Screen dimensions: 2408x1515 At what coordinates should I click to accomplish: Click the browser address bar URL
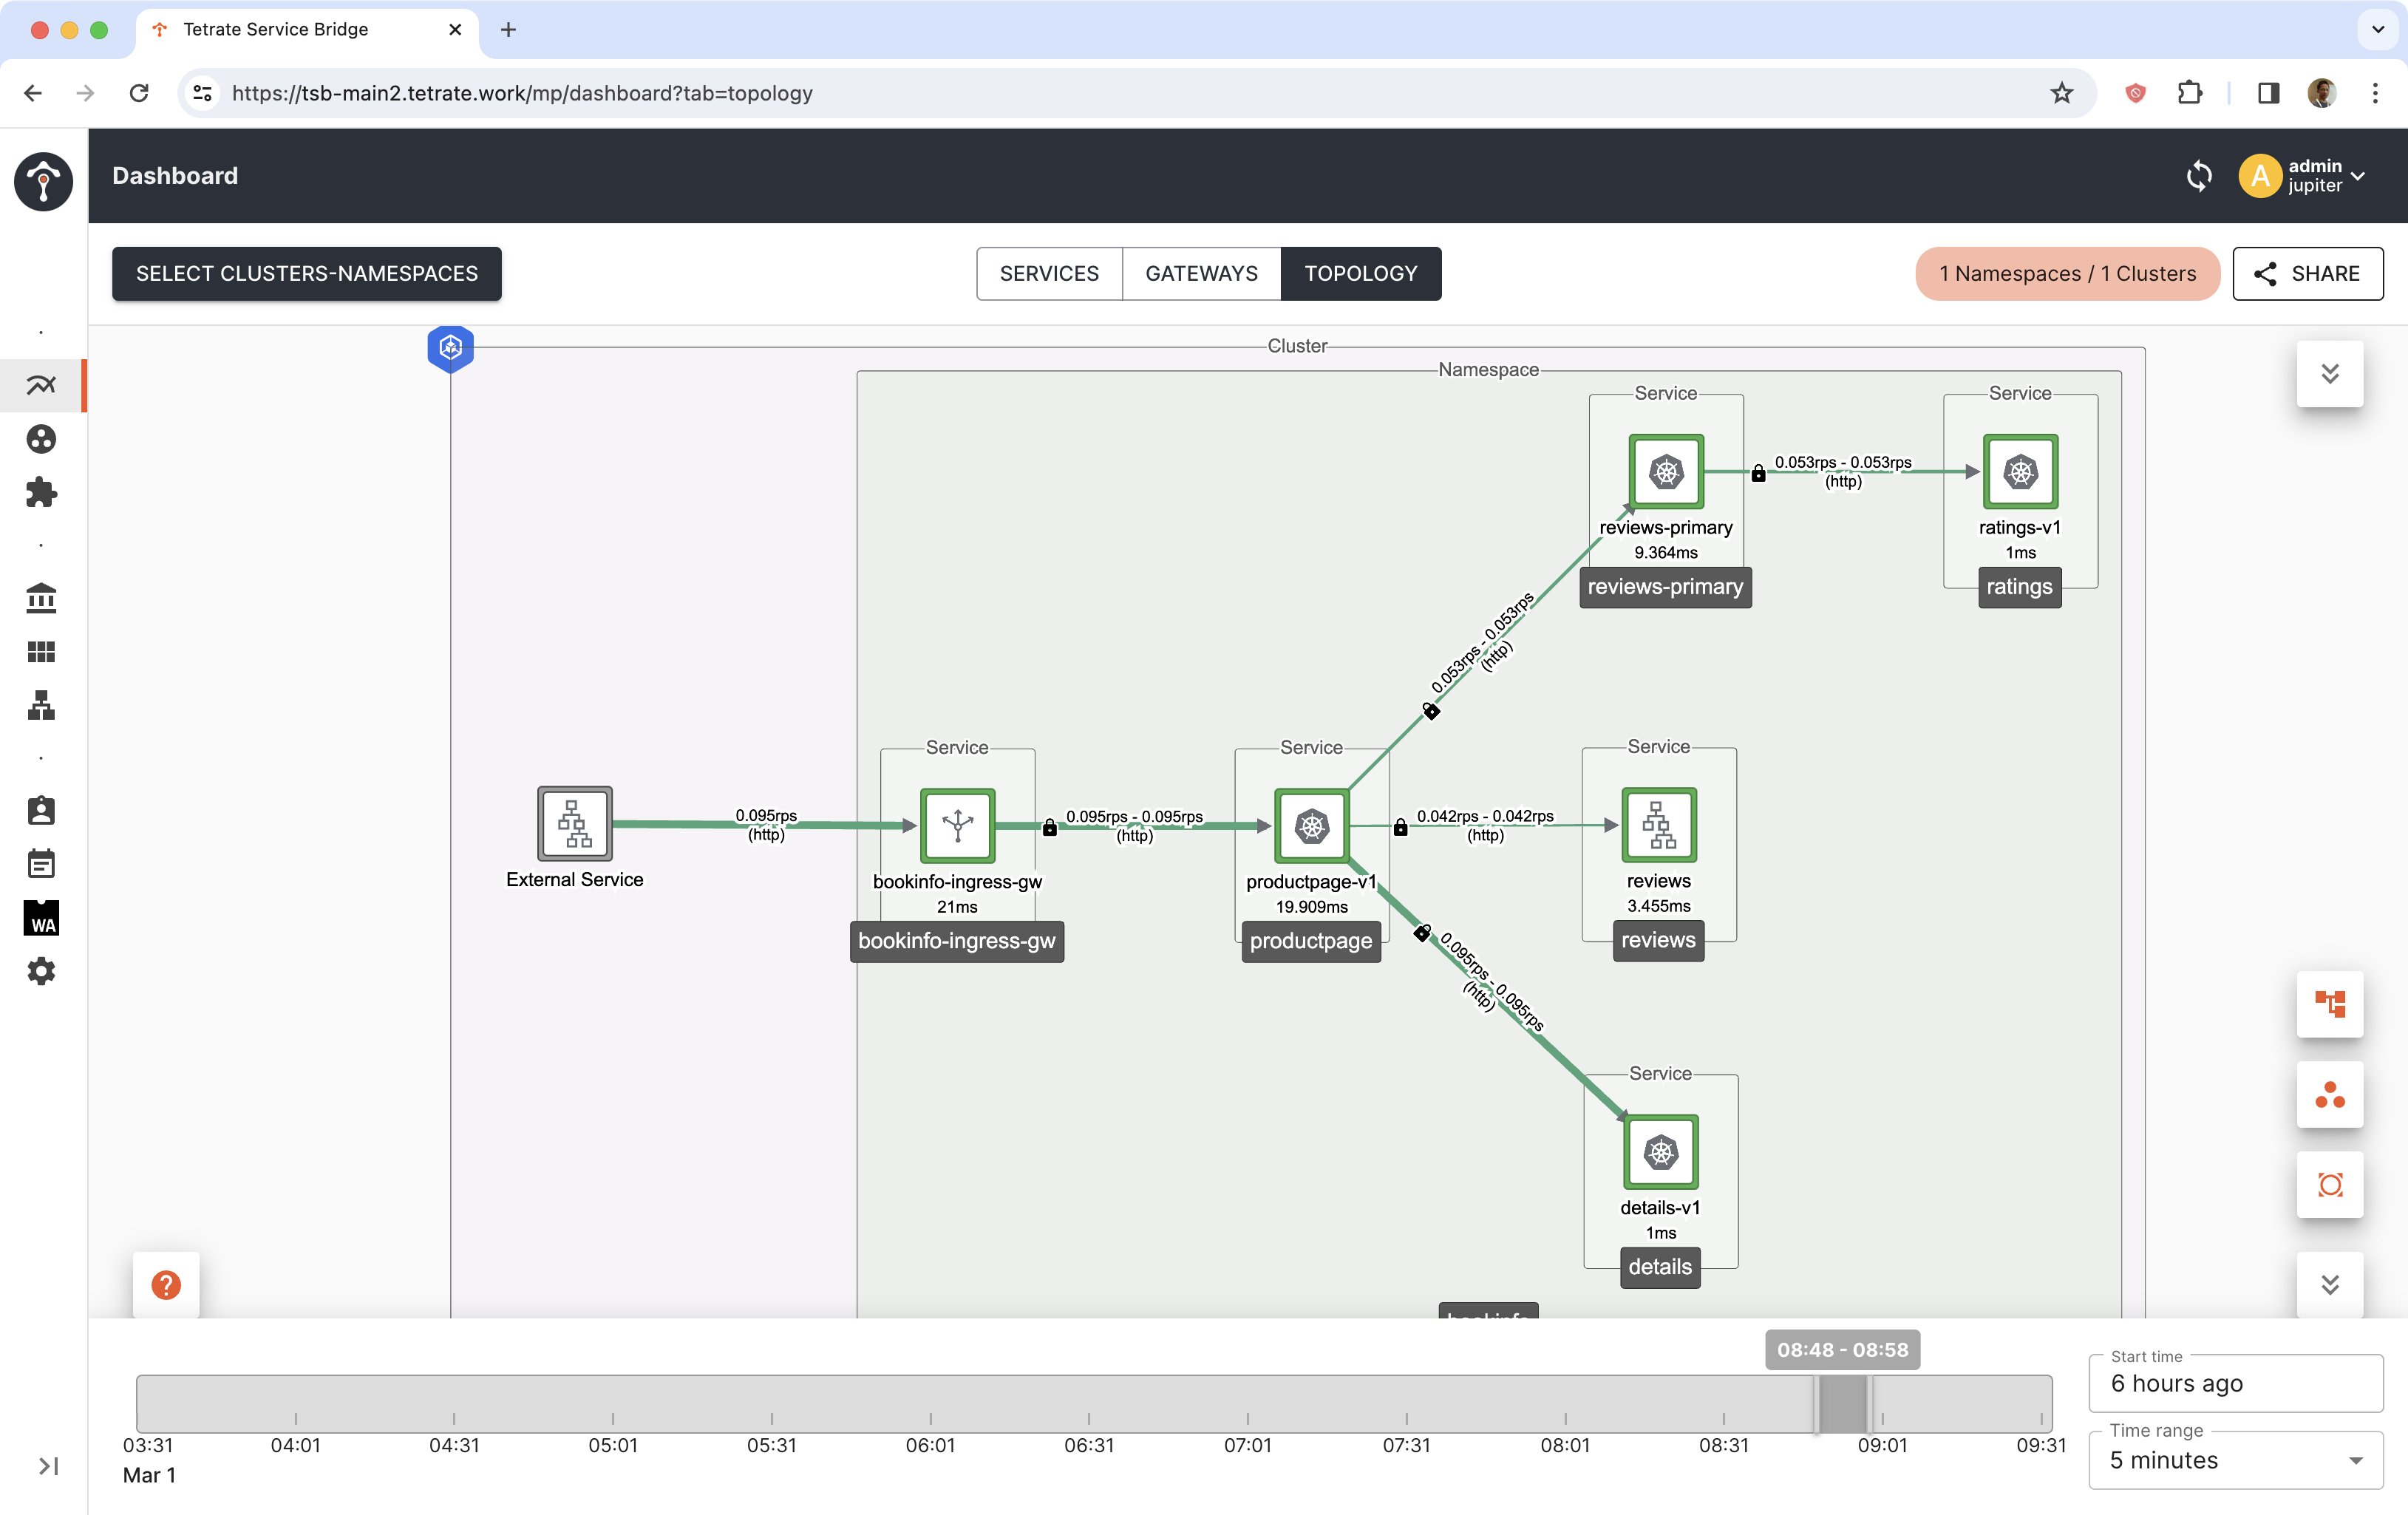click(522, 93)
